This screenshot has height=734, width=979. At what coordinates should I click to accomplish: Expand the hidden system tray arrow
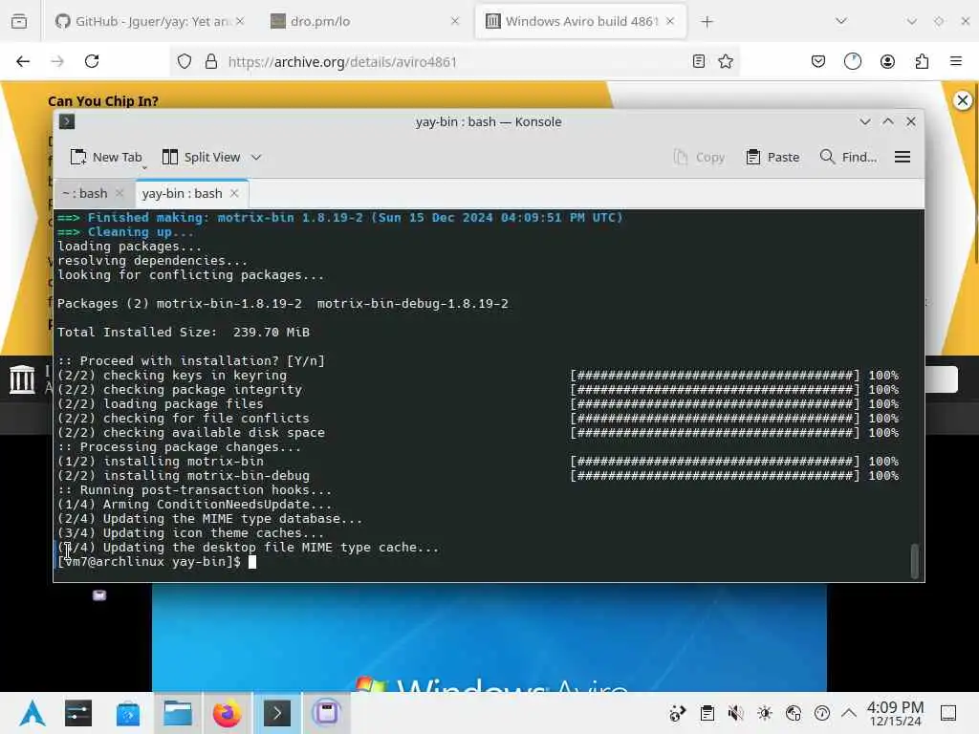tap(849, 713)
